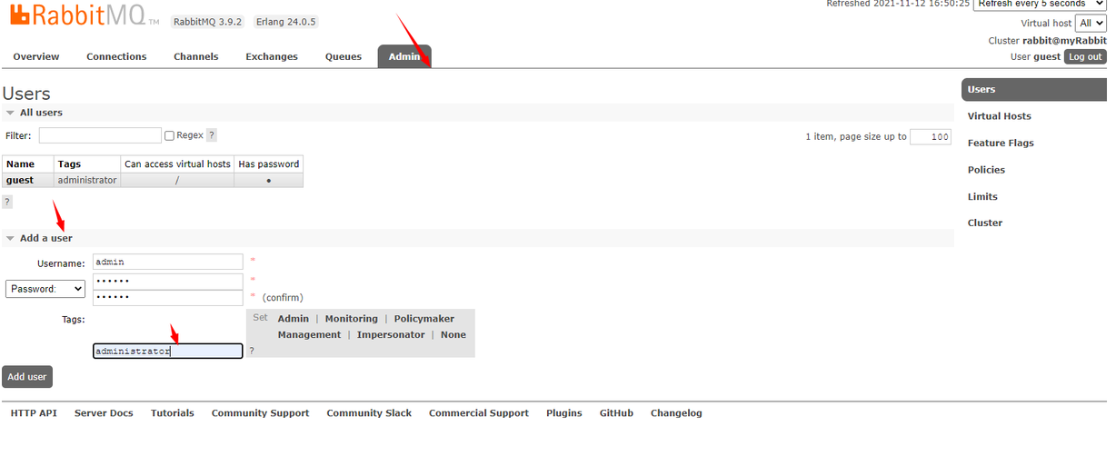The width and height of the screenshot is (1116, 456).
Task: Open the HTTP API link
Action: pos(34,413)
